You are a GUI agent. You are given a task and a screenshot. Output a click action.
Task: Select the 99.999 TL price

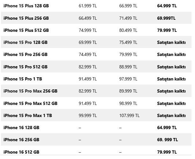(x=88, y=115)
